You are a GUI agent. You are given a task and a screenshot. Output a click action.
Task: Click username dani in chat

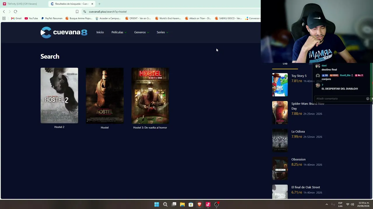[x=324, y=66]
